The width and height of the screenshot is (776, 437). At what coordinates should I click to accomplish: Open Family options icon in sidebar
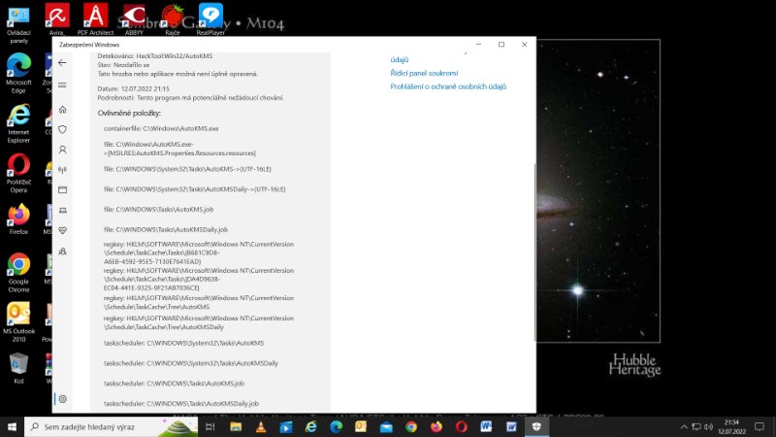coord(62,252)
